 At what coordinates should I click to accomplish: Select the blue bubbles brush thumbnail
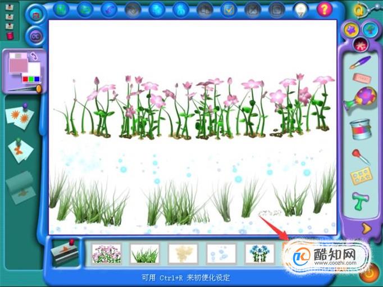tap(221, 254)
